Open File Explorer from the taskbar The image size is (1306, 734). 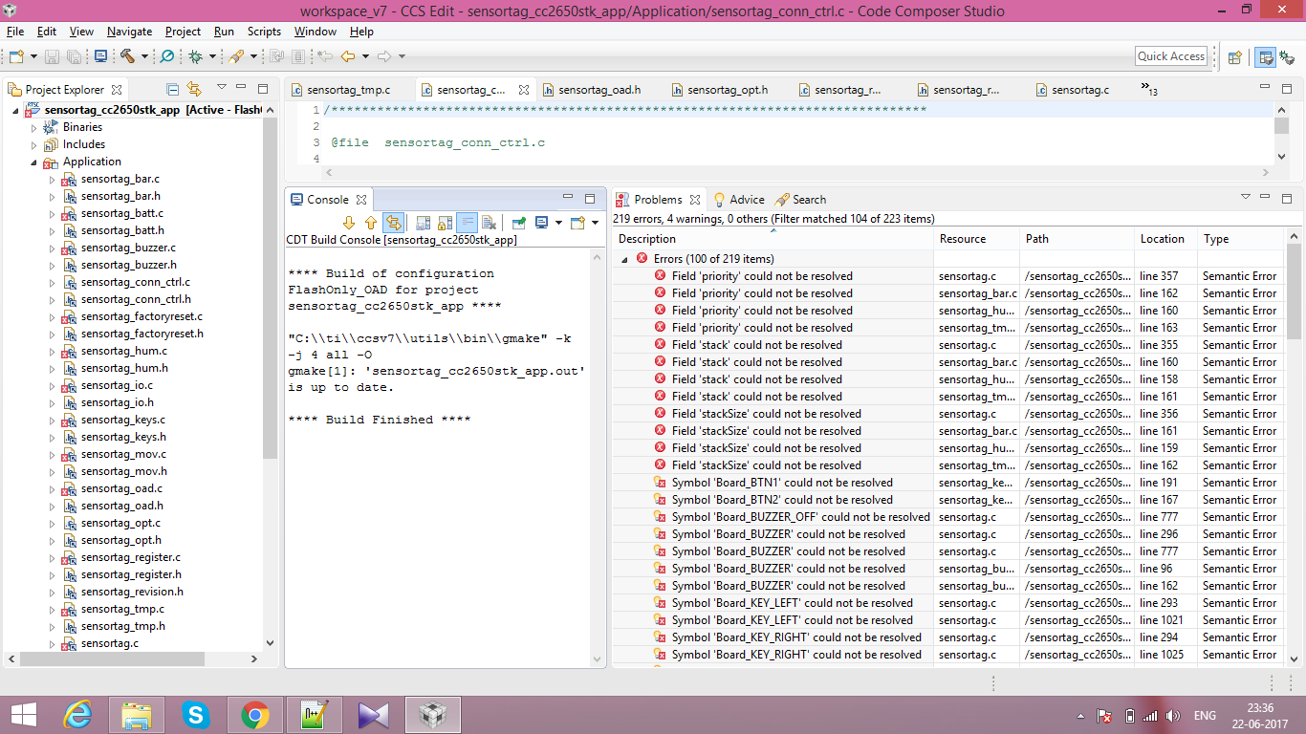[137, 715]
